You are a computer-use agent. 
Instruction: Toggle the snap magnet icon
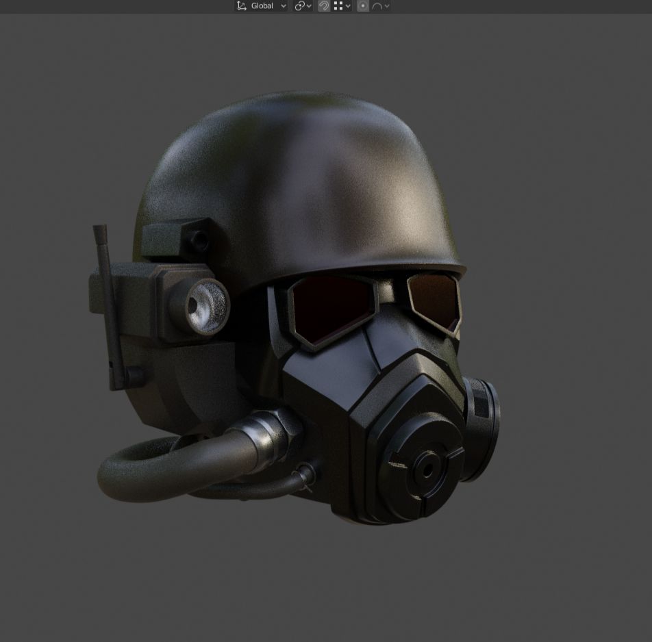click(x=323, y=5)
